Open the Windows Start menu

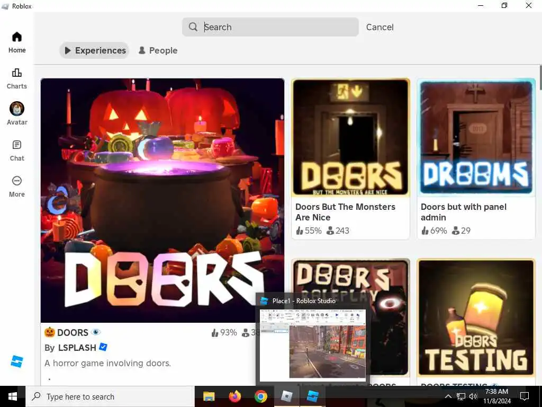click(13, 396)
